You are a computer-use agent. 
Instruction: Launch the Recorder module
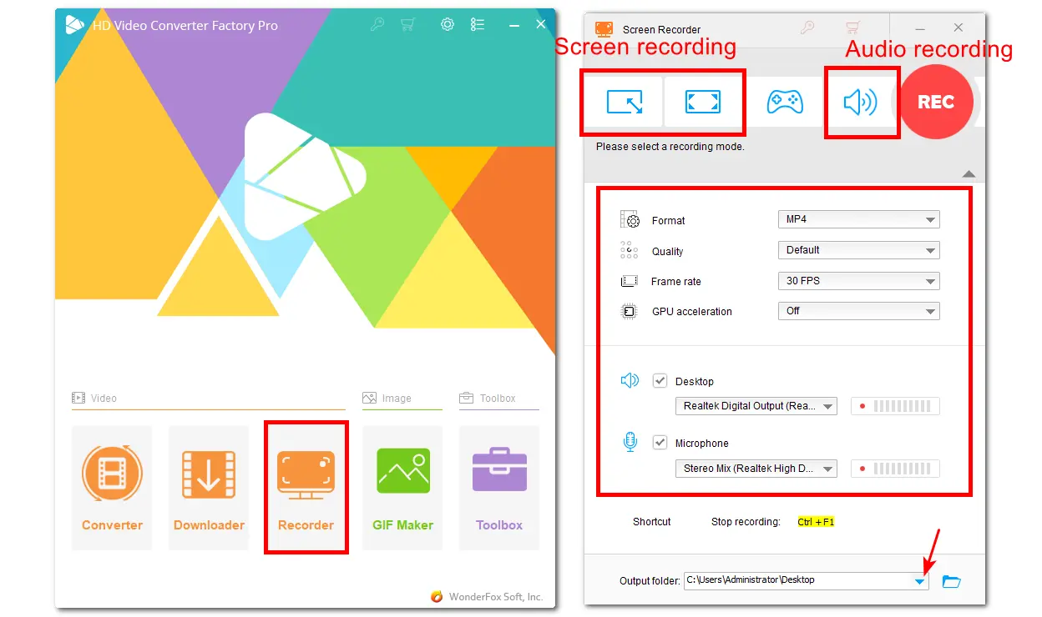click(x=306, y=488)
